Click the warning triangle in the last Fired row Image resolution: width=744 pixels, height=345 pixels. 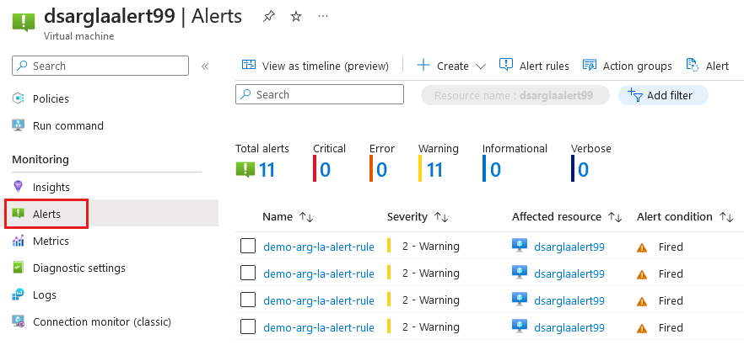[642, 328]
